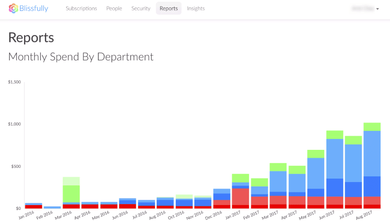Click the blue segment of Dec 2016 bar
The height and width of the screenshot is (222, 390).
[222, 197]
